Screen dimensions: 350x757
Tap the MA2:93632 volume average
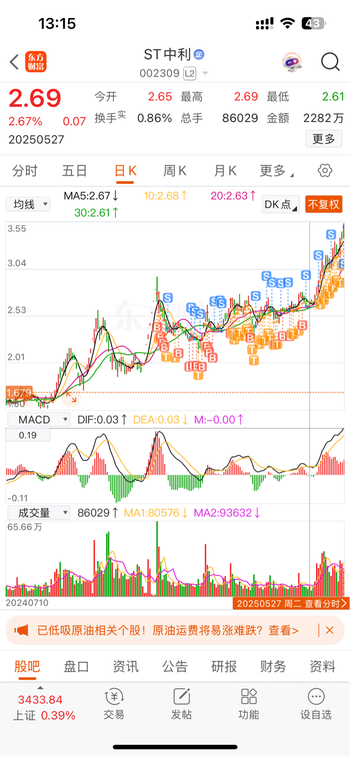(227, 513)
